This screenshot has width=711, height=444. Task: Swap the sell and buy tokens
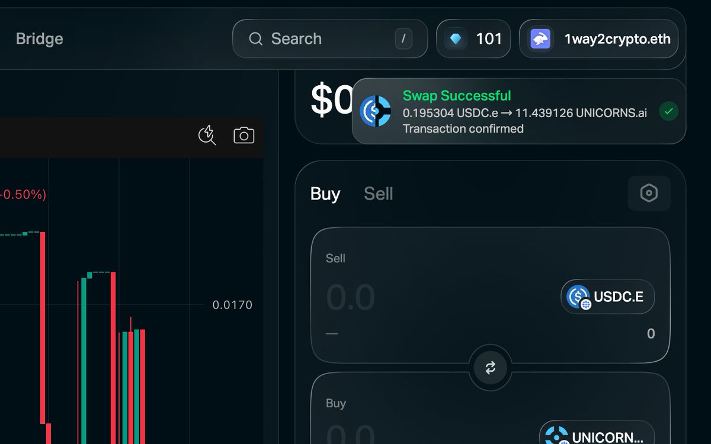point(491,368)
